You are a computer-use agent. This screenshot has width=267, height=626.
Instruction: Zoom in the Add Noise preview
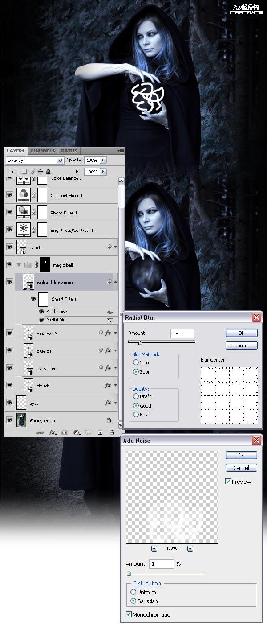point(190,548)
